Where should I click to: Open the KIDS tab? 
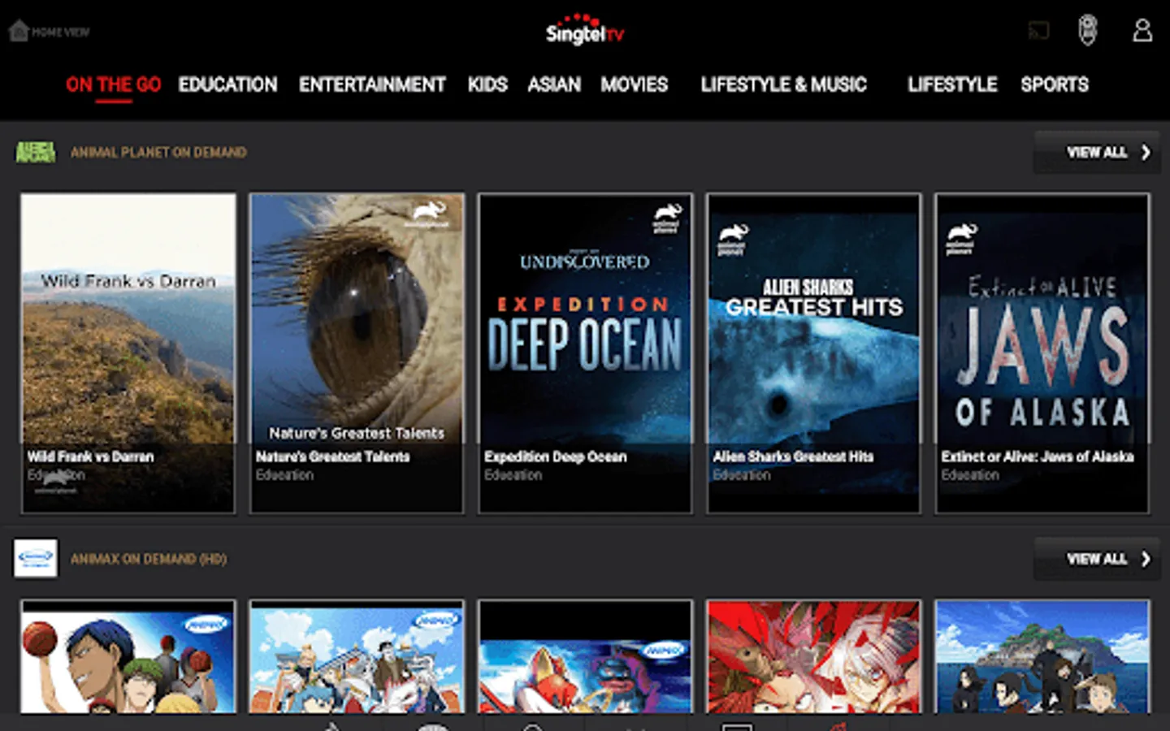(487, 84)
